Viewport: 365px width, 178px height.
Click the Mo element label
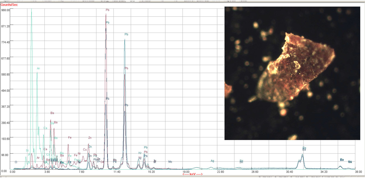pyautogui.click(x=170, y=162)
